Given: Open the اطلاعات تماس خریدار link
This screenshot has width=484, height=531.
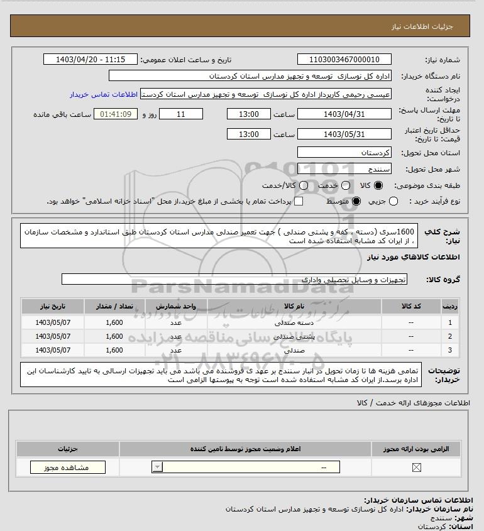Looking at the screenshot, I should tap(104, 94).
